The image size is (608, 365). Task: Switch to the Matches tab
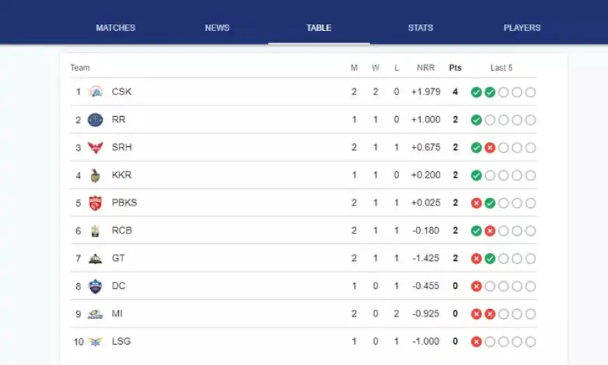point(115,28)
